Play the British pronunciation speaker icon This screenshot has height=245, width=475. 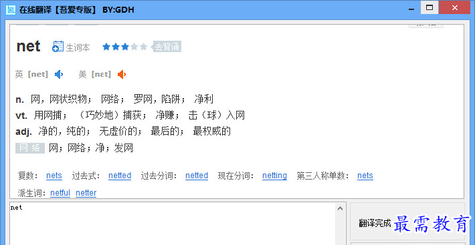[59, 74]
